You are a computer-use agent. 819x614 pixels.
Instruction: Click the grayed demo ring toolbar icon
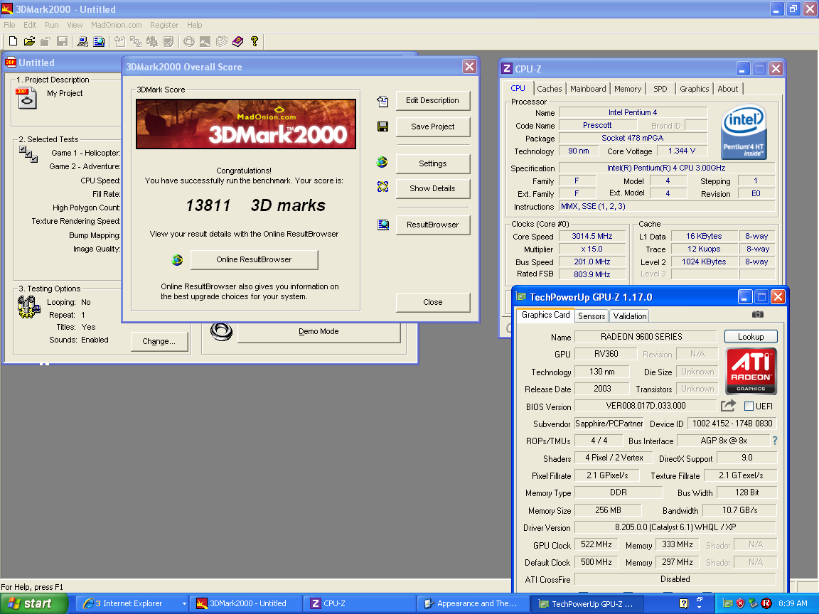coord(189,41)
